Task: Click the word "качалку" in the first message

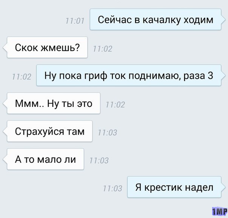Action: 162,20
